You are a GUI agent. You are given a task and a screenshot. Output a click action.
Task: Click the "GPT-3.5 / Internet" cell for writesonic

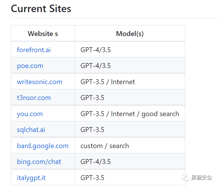pos(108,82)
